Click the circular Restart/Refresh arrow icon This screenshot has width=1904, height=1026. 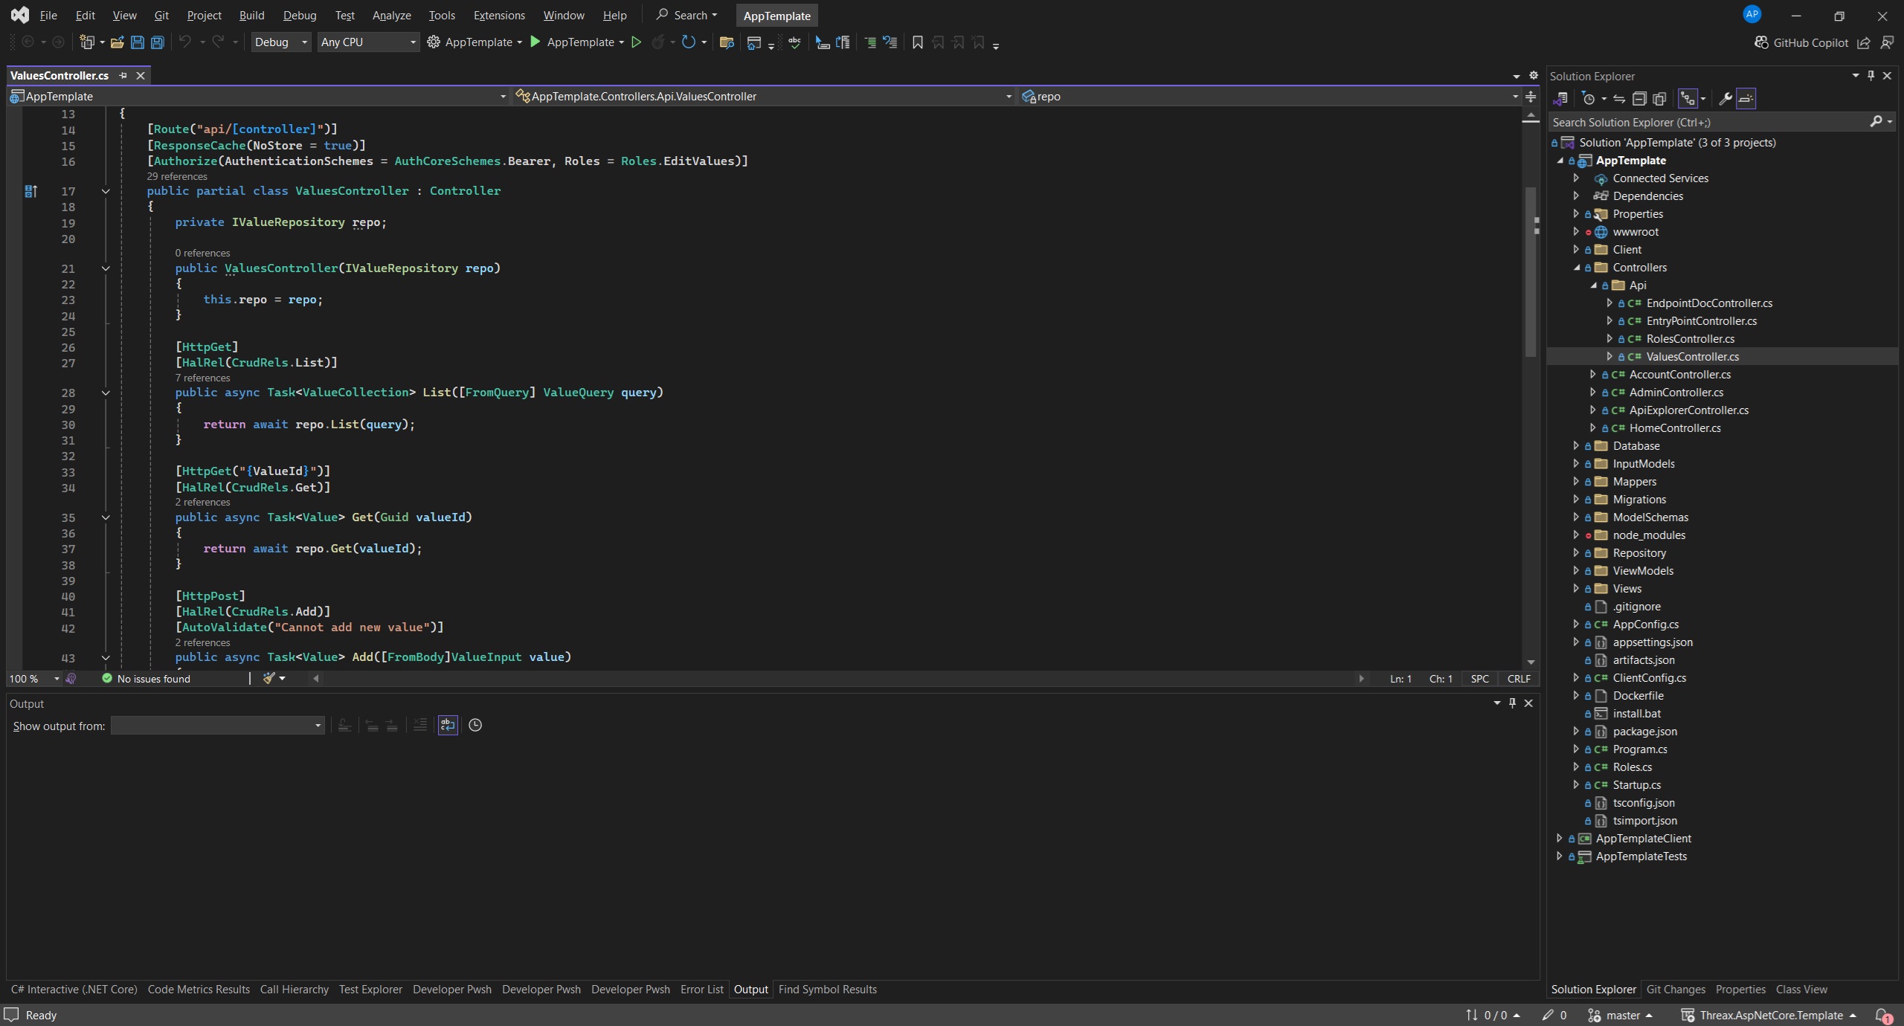coord(688,42)
